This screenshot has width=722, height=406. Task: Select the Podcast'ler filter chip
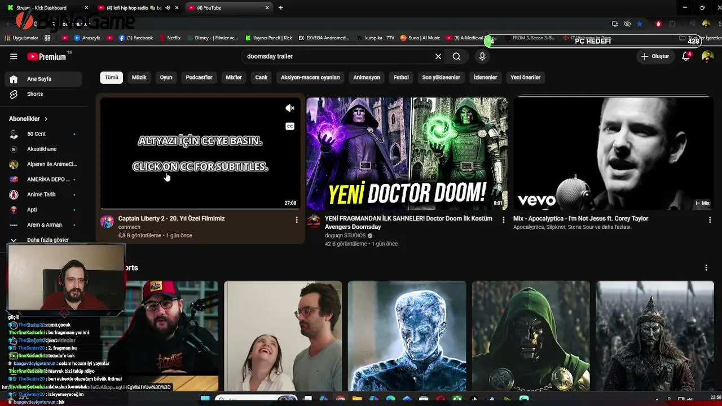pos(199,77)
